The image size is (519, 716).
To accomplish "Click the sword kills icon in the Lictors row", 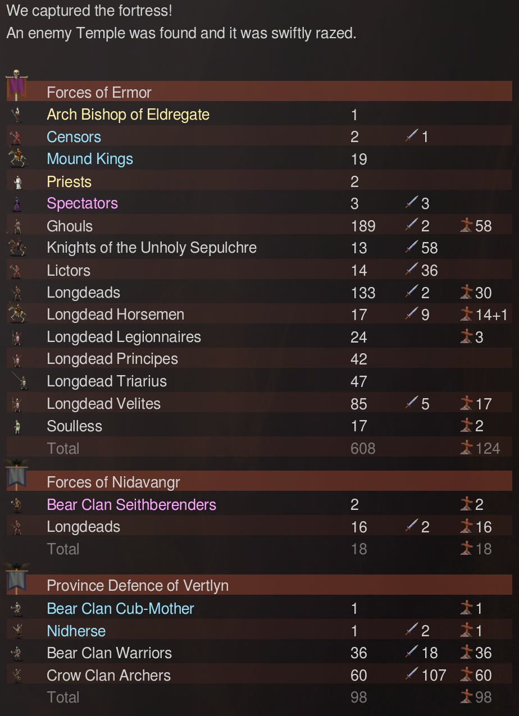I will pyautogui.click(x=412, y=270).
